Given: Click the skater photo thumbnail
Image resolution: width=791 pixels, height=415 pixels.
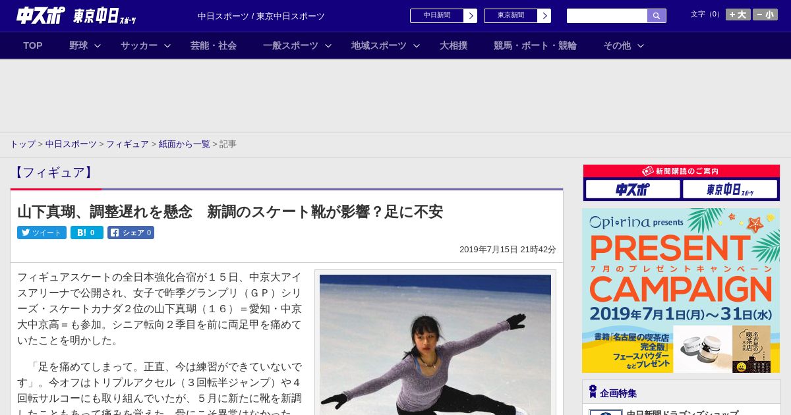Looking at the screenshot, I should (x=435, y=345).
